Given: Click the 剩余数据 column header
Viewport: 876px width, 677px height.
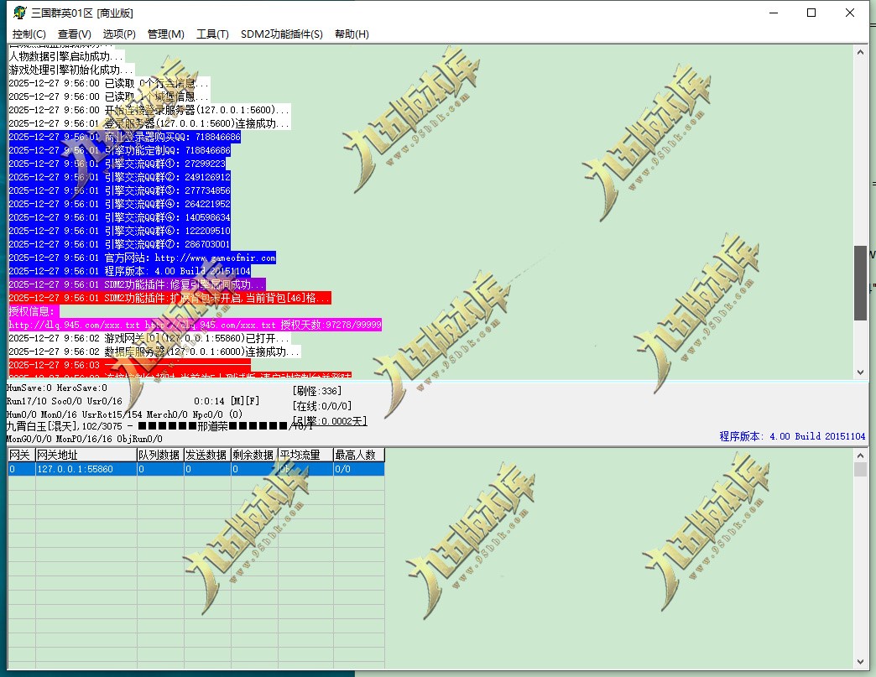Looking at the screenshot, I should 254,455.
